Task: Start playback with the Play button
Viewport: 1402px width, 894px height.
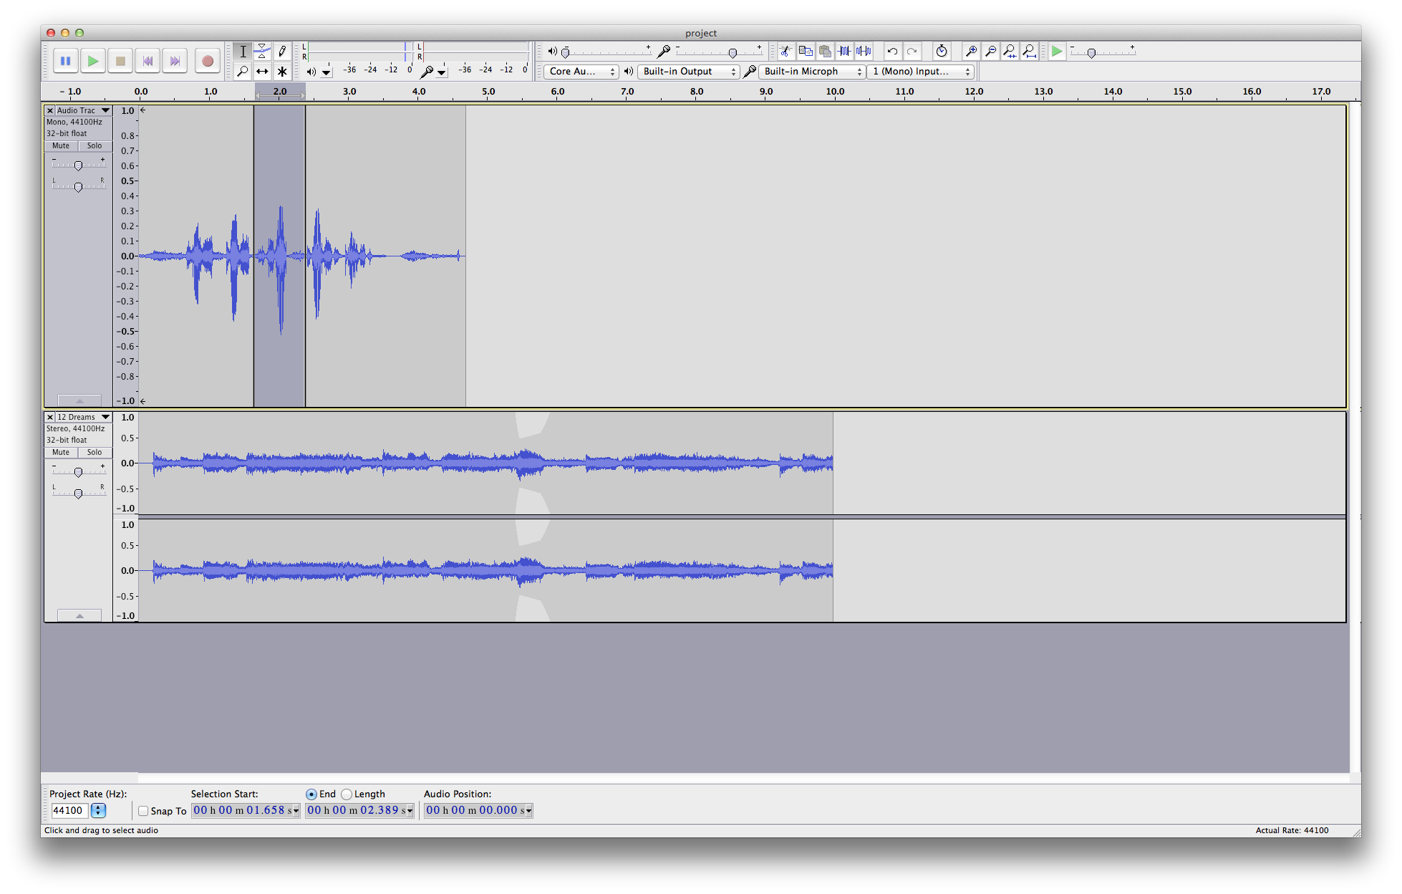Action: point(92,61)
